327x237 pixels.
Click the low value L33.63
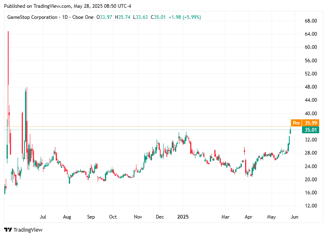[141, 17]
